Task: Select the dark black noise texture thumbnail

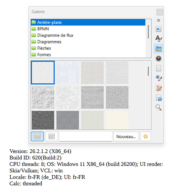Action: (43, 120)
